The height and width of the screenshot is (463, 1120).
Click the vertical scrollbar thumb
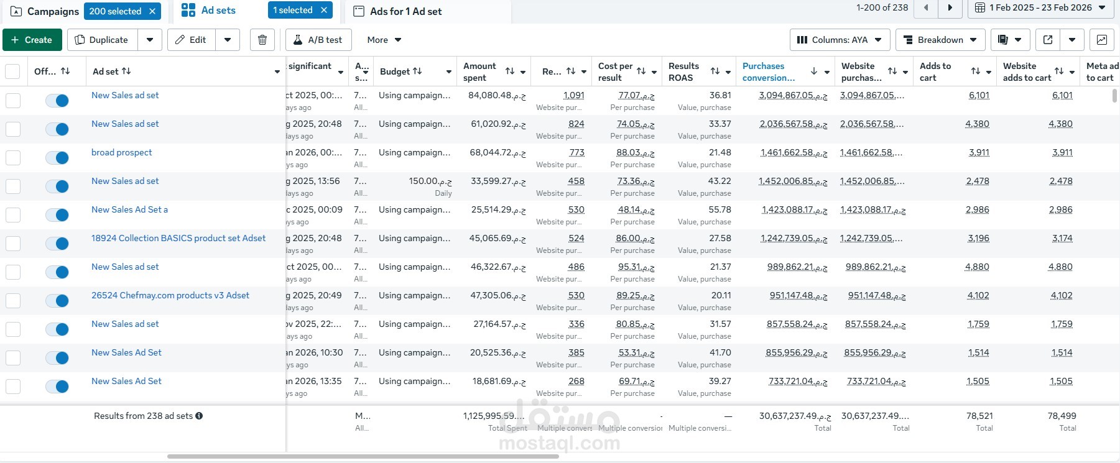tap(1114, 96)
